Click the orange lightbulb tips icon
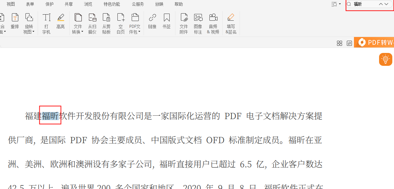394x189 pixels. [386, 60]
